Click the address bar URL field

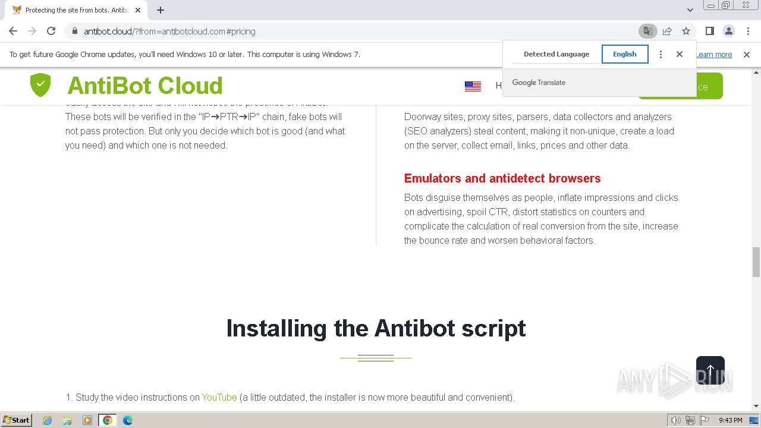[357, 31]
